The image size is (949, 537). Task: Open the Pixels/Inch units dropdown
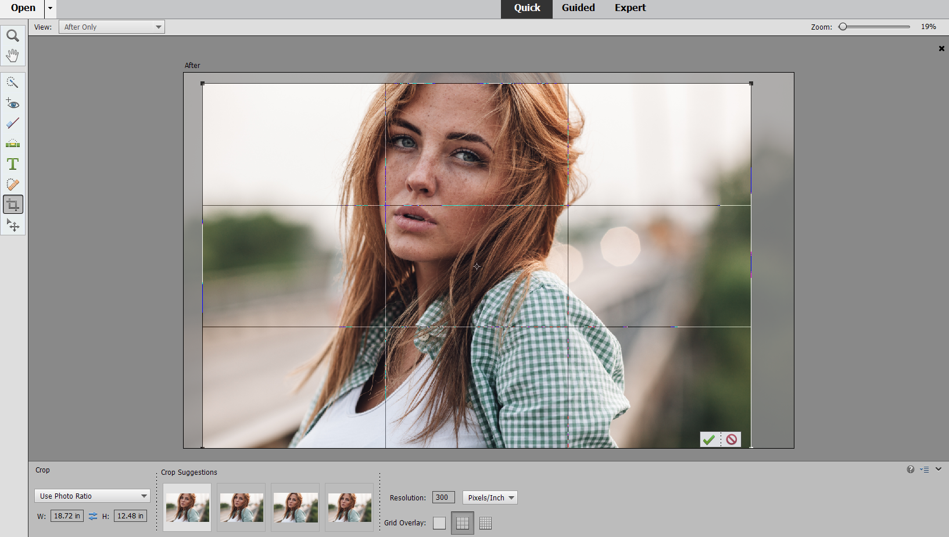pos(489,497)
